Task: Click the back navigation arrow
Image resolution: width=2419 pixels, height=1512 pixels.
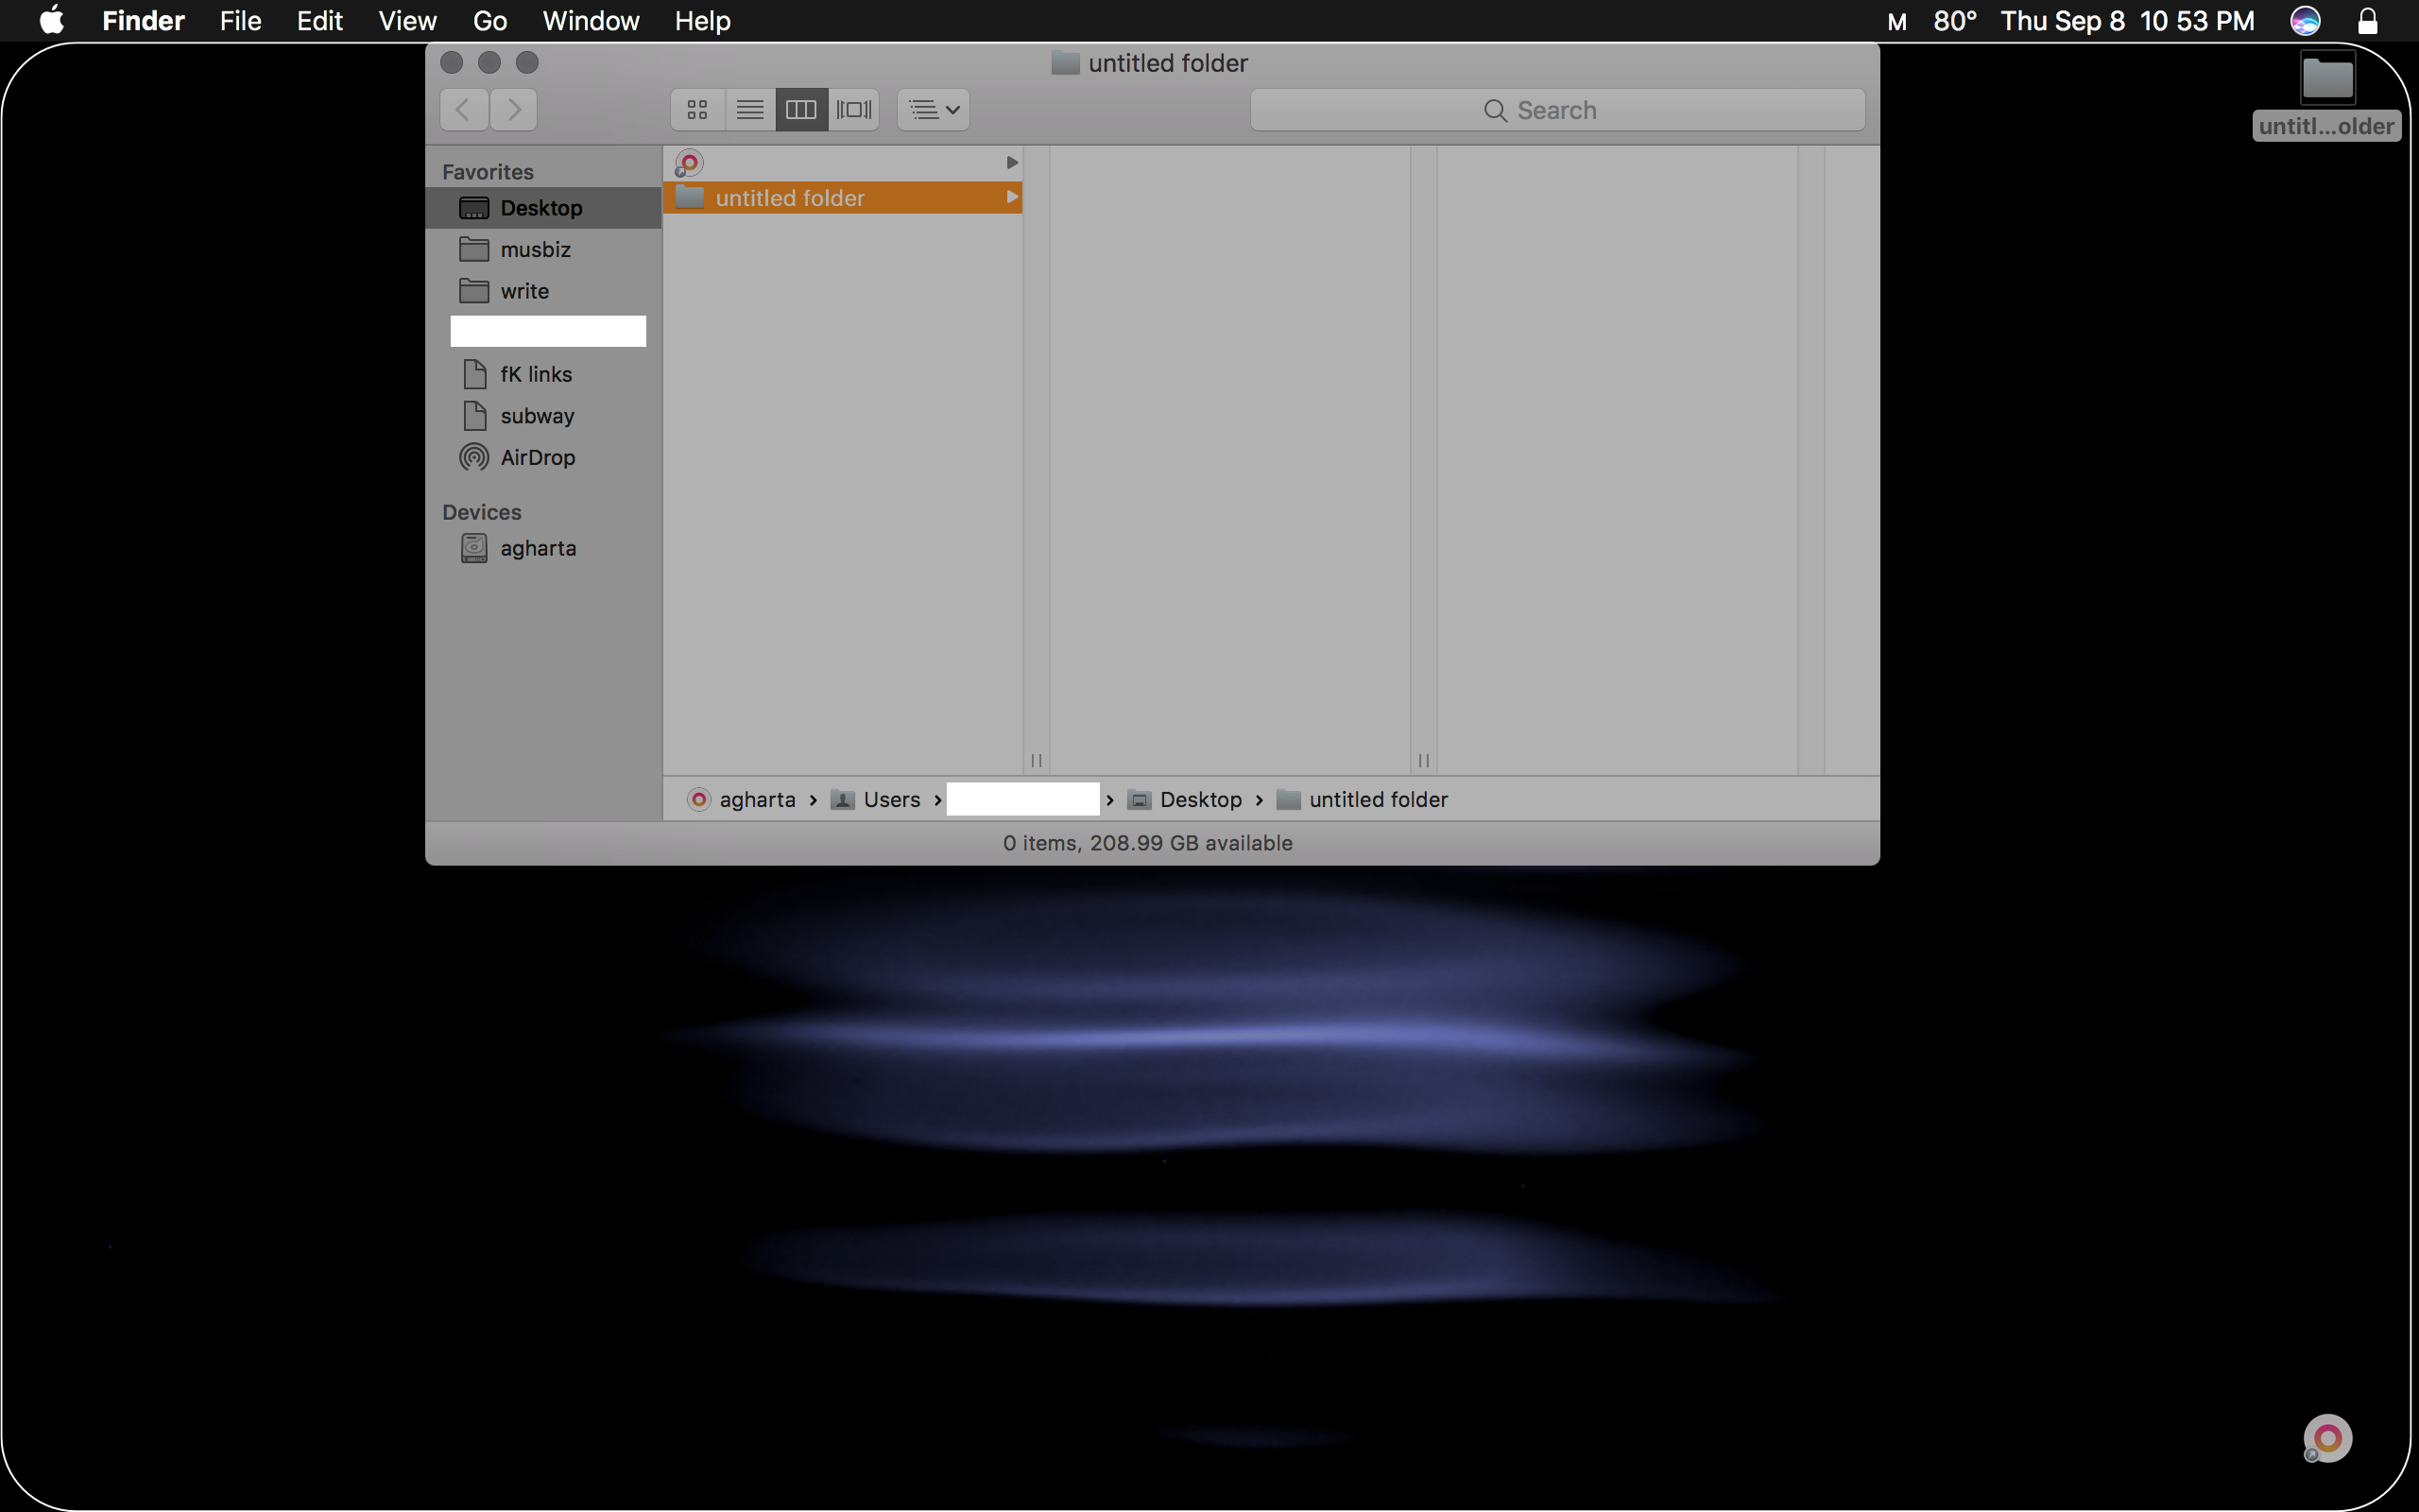Action: 461,110
